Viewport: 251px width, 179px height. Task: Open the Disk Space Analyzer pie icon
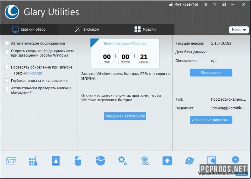coord(100,161)
